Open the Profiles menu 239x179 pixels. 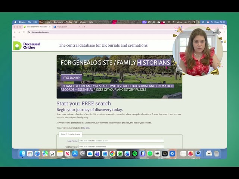69,22
